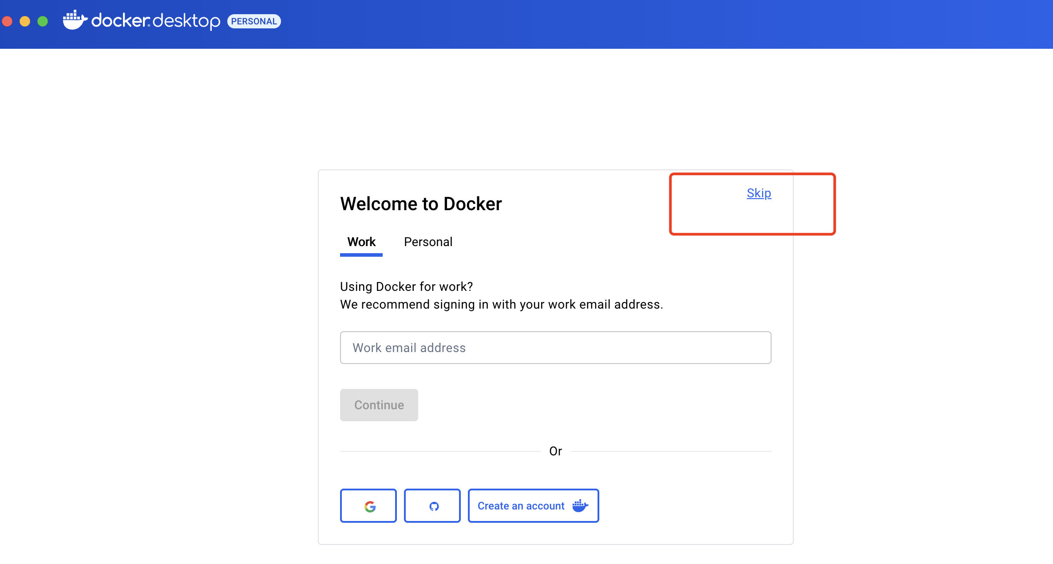Click the 'Using Docker for work?' text
Image resolution: width=1053 pixels, height=564 pixels.
pyautogui.click(x=406, y=287)
